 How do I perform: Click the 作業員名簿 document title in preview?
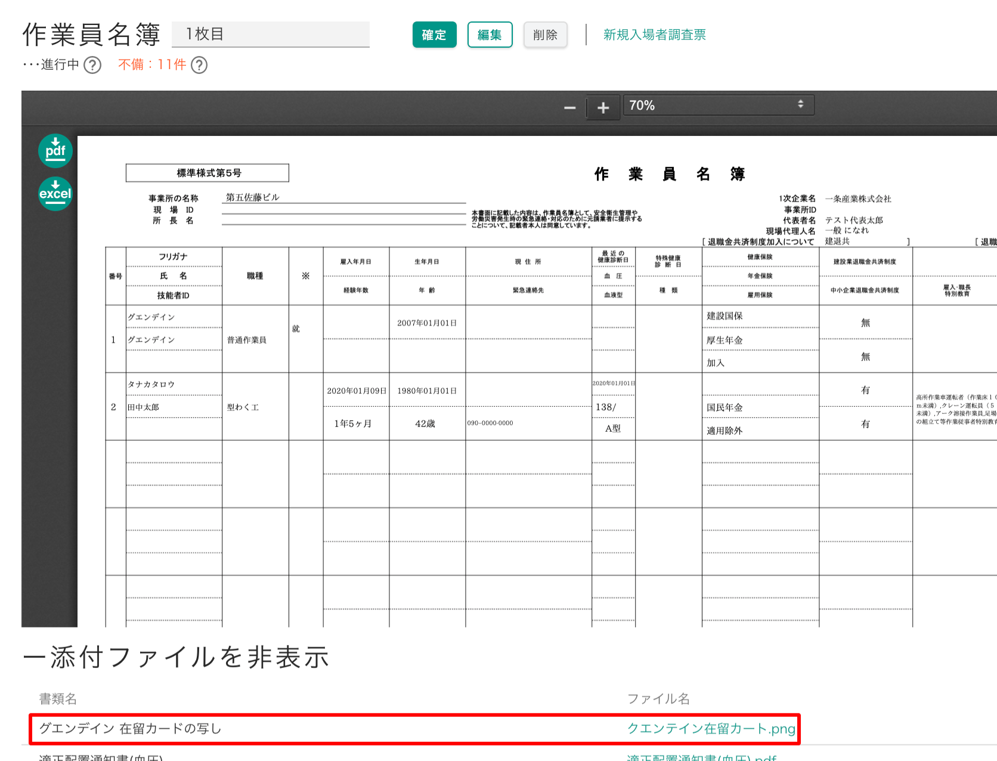pyautogui.click(x=669, y=174)
